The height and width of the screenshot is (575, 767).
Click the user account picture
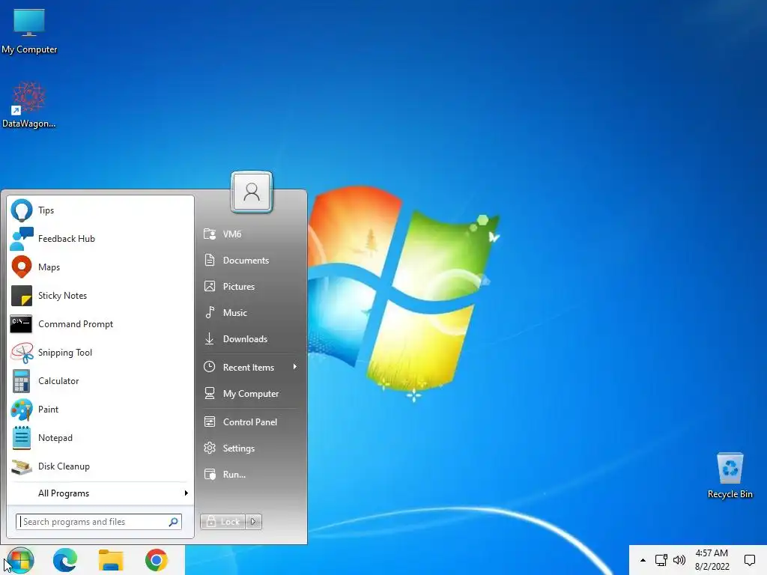(x=252, y=192)
